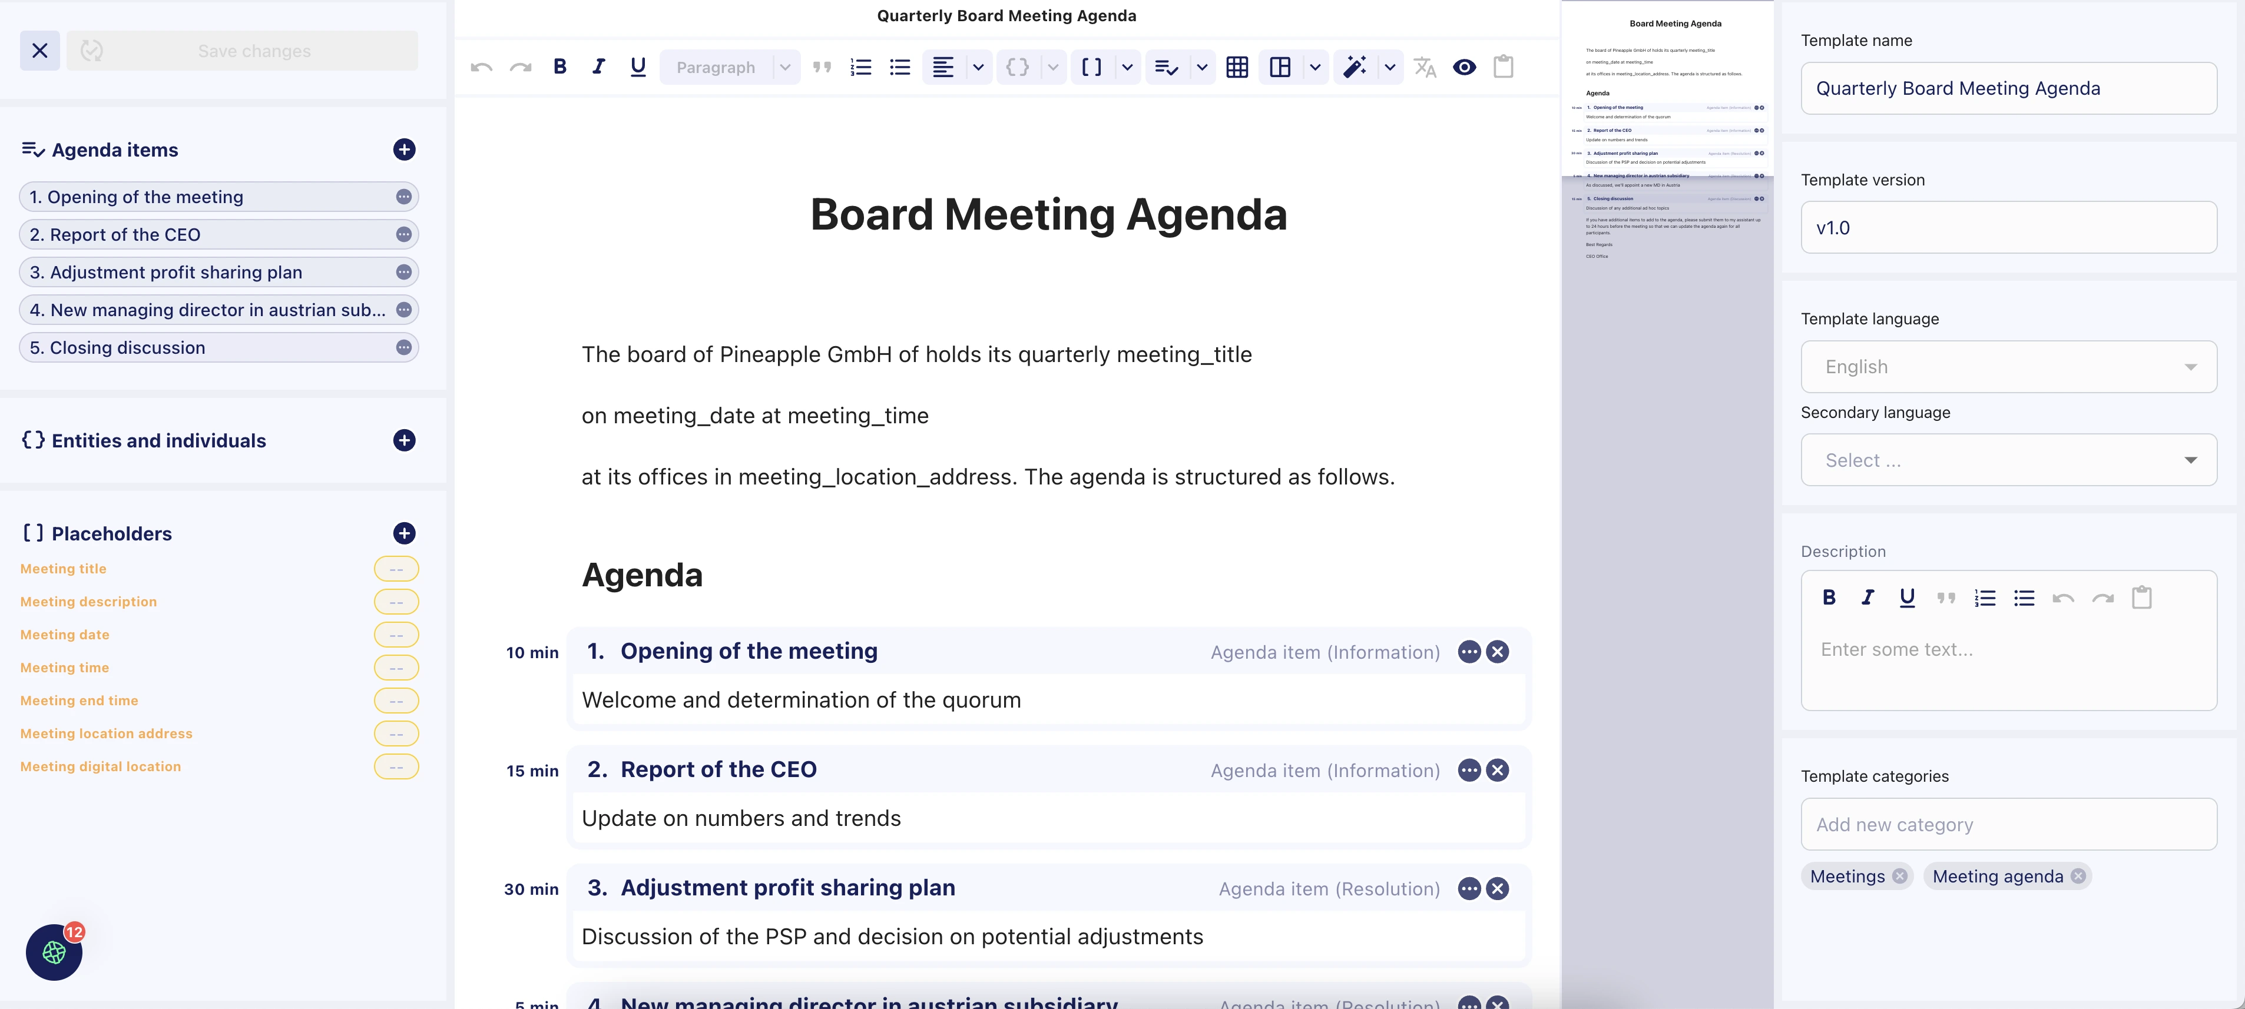Insert numbered list in Description editor
Viewport: 2245px width, 1009px height.
click(1985, 598)
